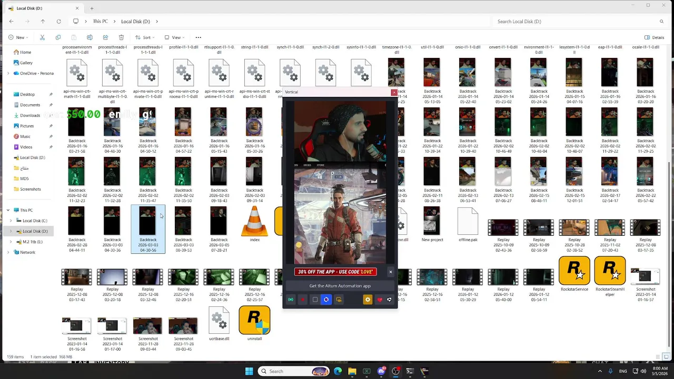Select the Local Disk (D:) window tab
674x379 pixels.
pyautogui.click(x=44, y=8)
